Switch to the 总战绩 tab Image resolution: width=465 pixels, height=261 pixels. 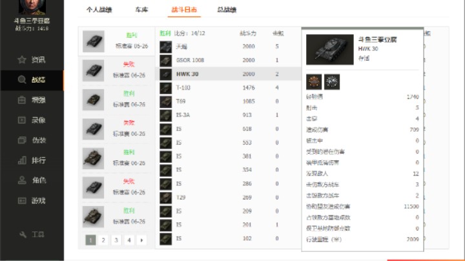pyautogui.click(x=227, y=10)
